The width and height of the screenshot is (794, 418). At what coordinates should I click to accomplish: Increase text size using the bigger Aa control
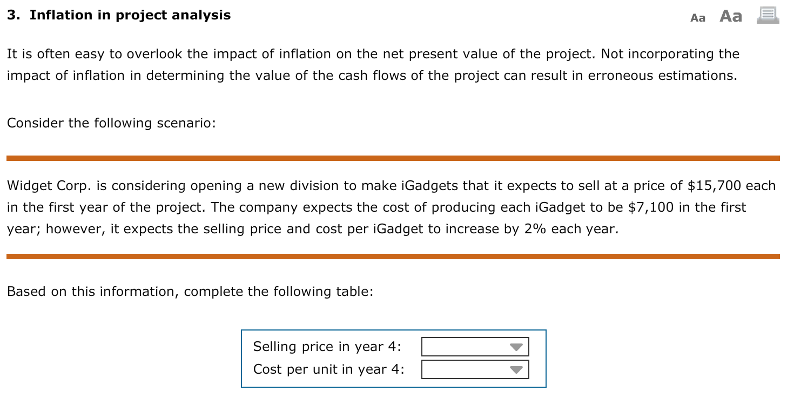[730, 16]
